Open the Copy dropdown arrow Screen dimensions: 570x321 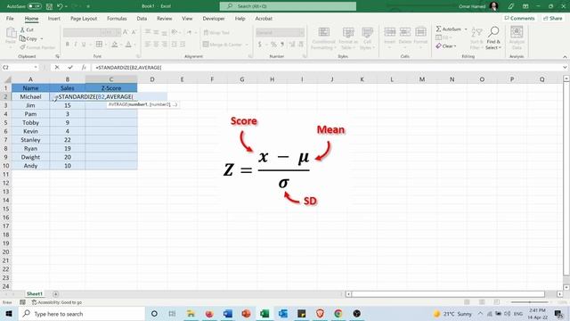[x=42, y=38]
